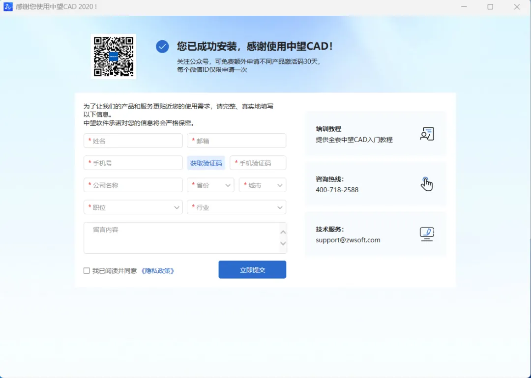Open the training tutorial icon

pos(427,134)
